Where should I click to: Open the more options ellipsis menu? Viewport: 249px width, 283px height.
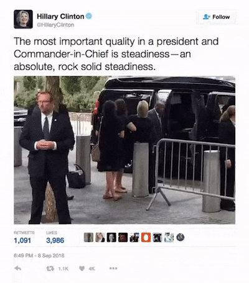pos(113,269)
